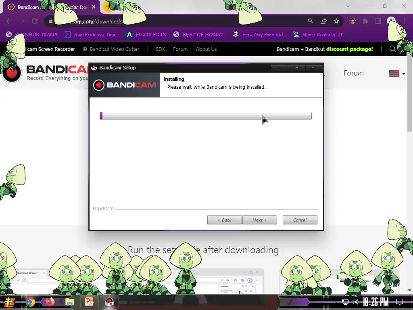Open the language flag dropdown on Bandicam site
Viewport: 413px width, 310px height.
[397, 73]
